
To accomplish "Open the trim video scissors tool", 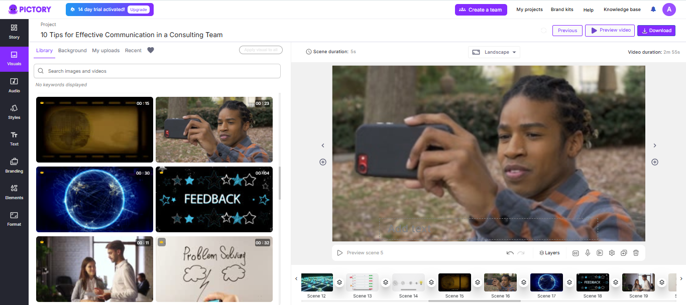I will coord(600,253).
